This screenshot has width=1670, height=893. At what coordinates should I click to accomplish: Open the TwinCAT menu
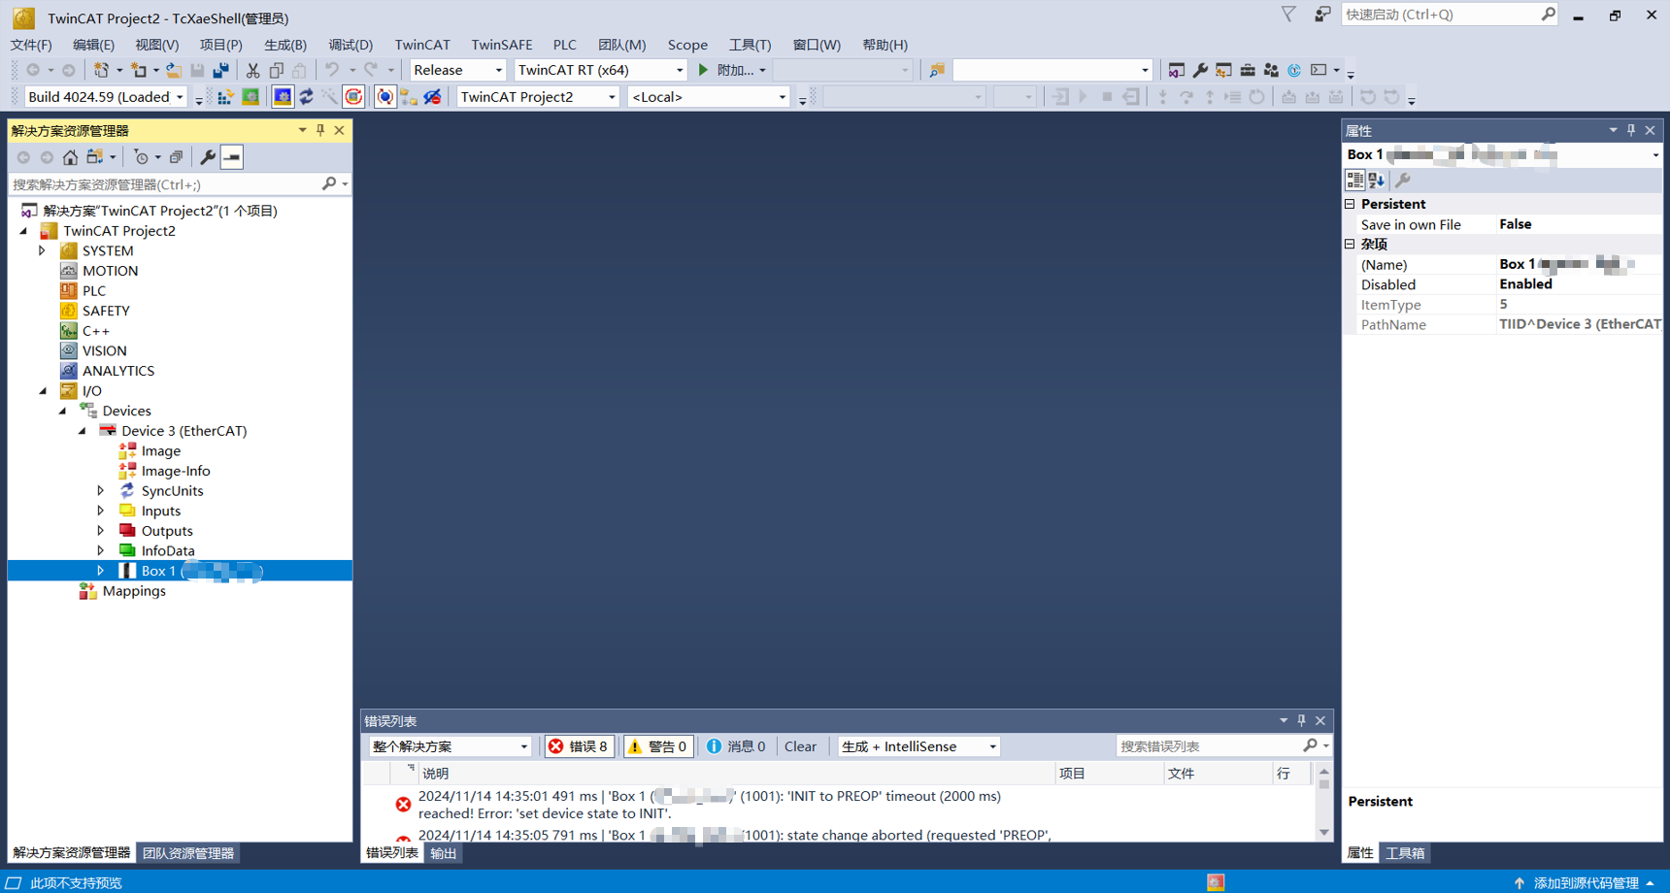coord(422,45)
